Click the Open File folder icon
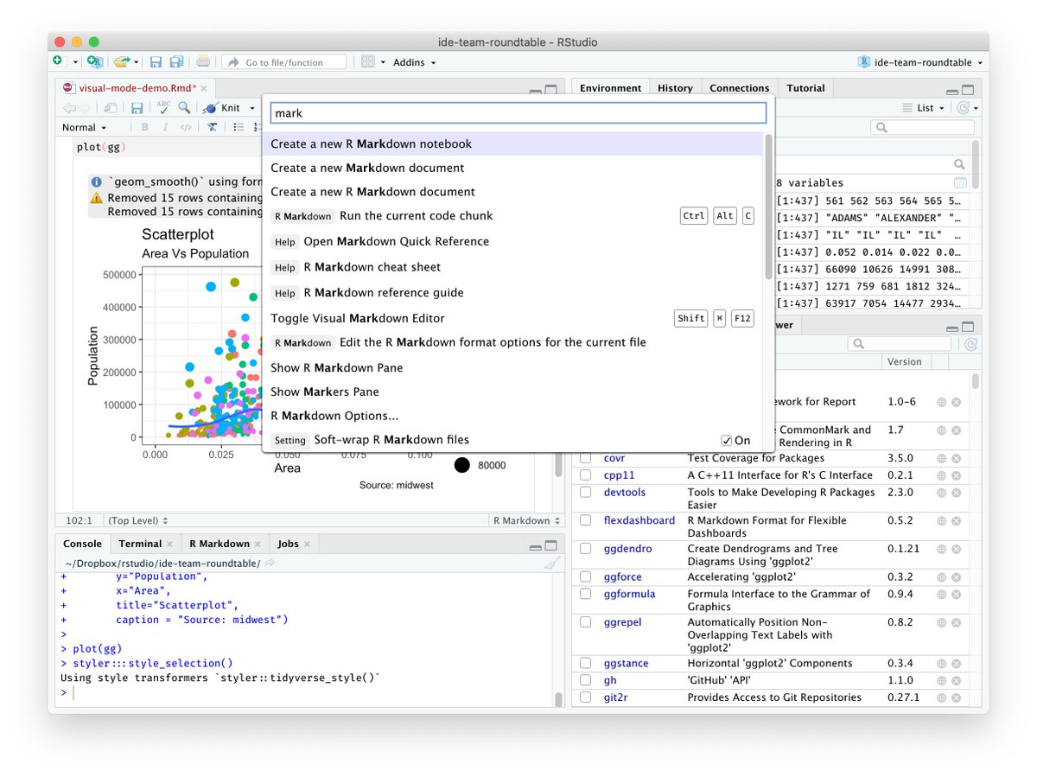The image size is (1037, 777). pyautogui.click(x=121, y=61)
